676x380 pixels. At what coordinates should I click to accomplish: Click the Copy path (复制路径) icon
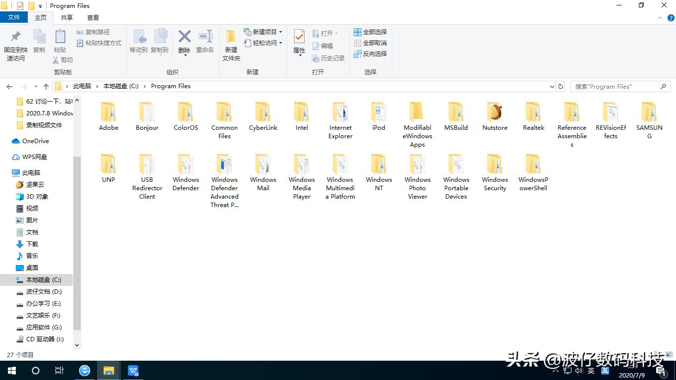pos(98,32)
